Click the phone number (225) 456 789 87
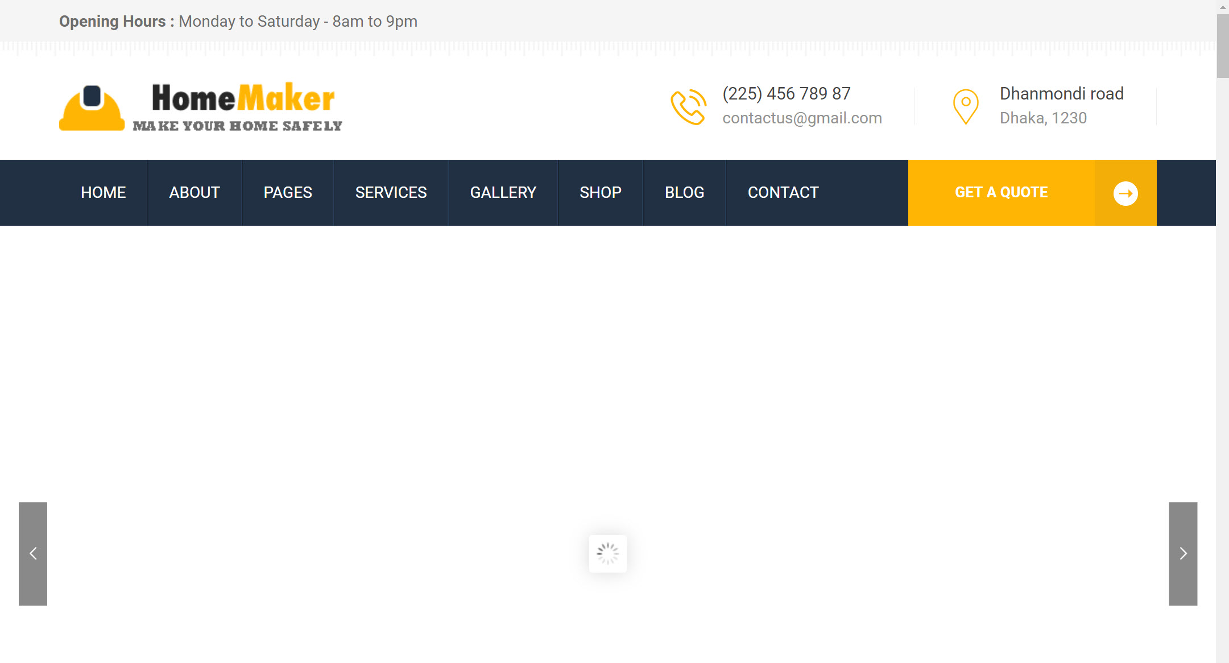This screenshot has width=1229, height=663. click(786, 93)
